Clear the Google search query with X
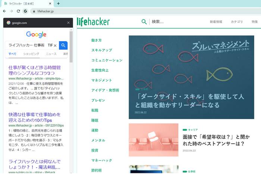 [x=55, y=45]
